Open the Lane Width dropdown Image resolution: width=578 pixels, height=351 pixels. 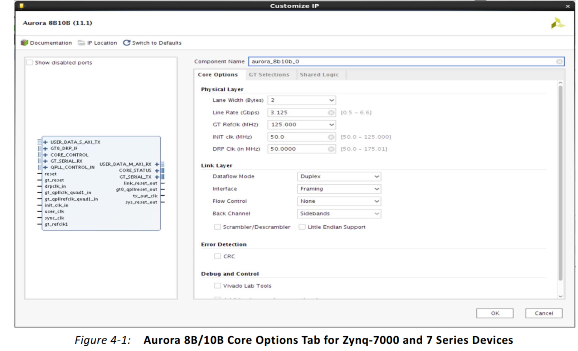click(x=331, y=100)
